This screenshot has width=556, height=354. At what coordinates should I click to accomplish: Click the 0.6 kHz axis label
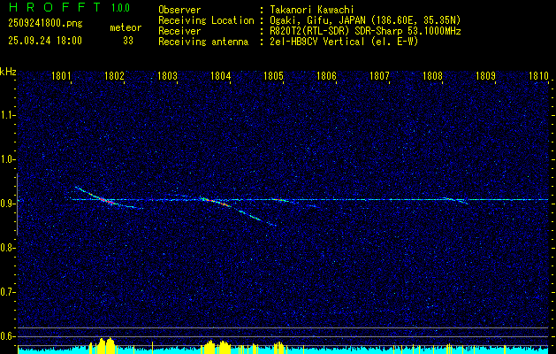click(x=7, y=336)
